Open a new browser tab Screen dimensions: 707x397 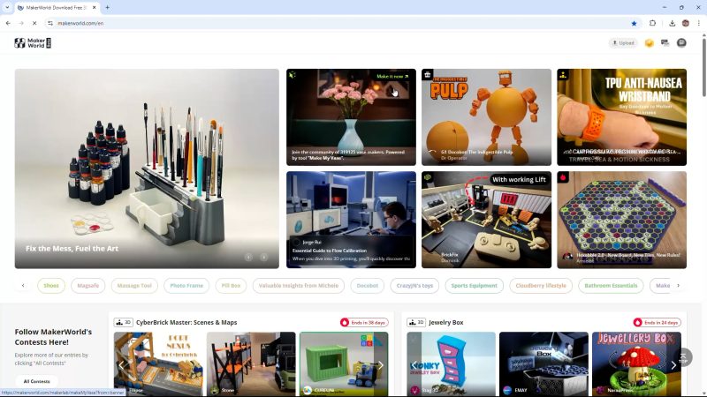(107, 8)
